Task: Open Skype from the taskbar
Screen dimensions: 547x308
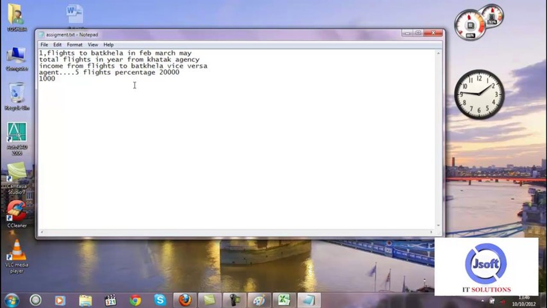Action: [160, 300]
